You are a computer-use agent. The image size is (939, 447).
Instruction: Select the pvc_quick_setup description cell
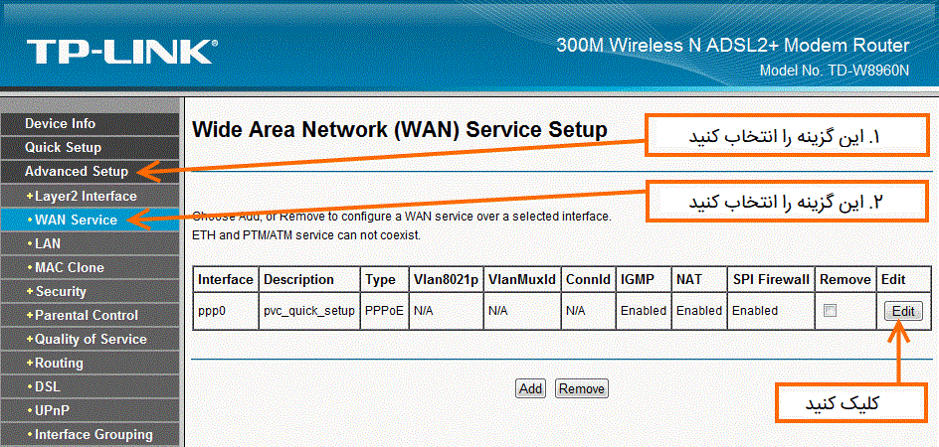pos(309,311)
